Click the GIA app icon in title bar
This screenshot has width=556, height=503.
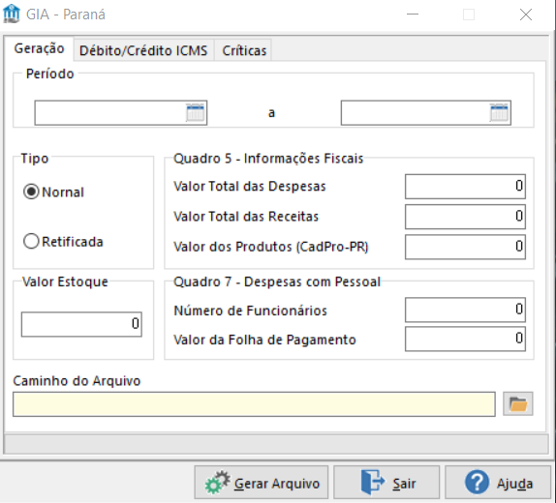point(12,14)
